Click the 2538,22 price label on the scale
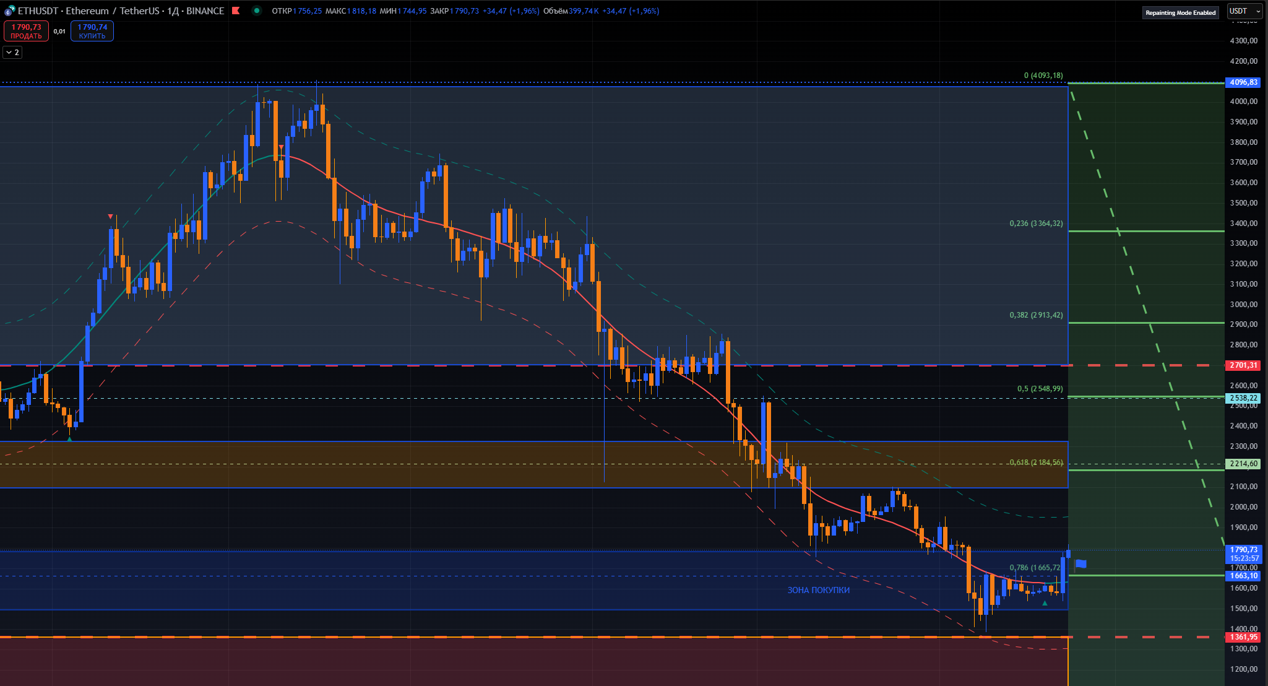The image size is (1268, 686). coord(1243,398)
